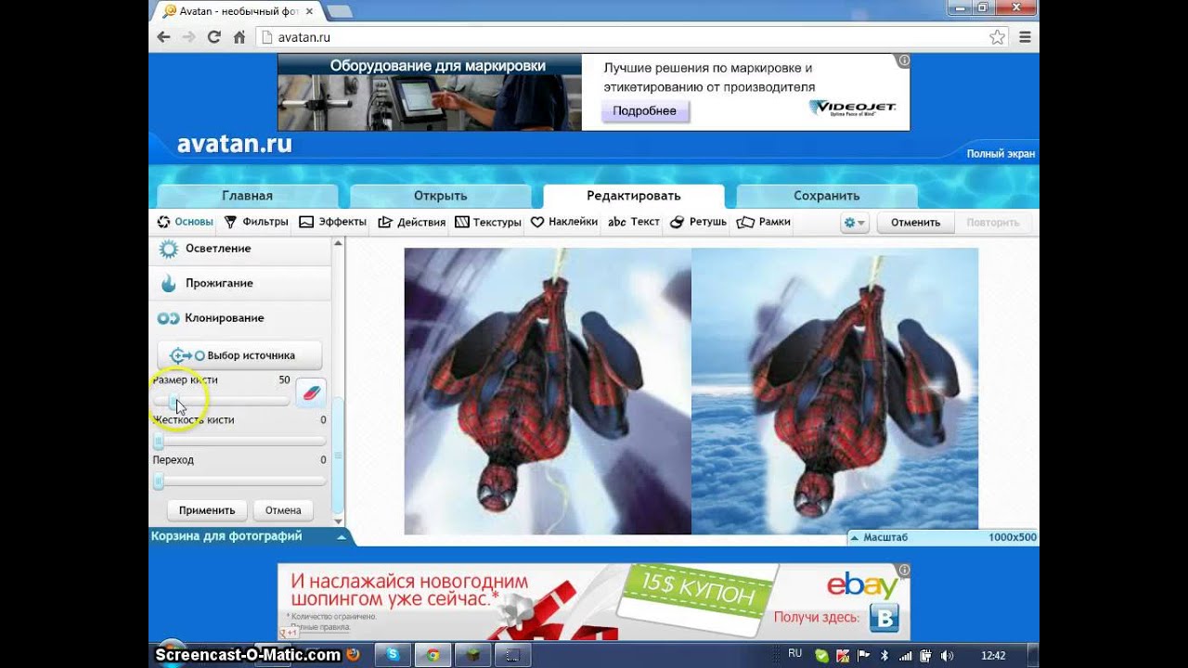
Task: Click the Отменить undo button
Action: 915,223
